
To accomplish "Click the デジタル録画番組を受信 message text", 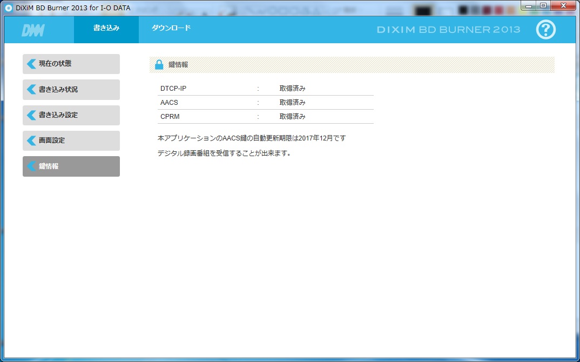I will [x=224, y=153].
